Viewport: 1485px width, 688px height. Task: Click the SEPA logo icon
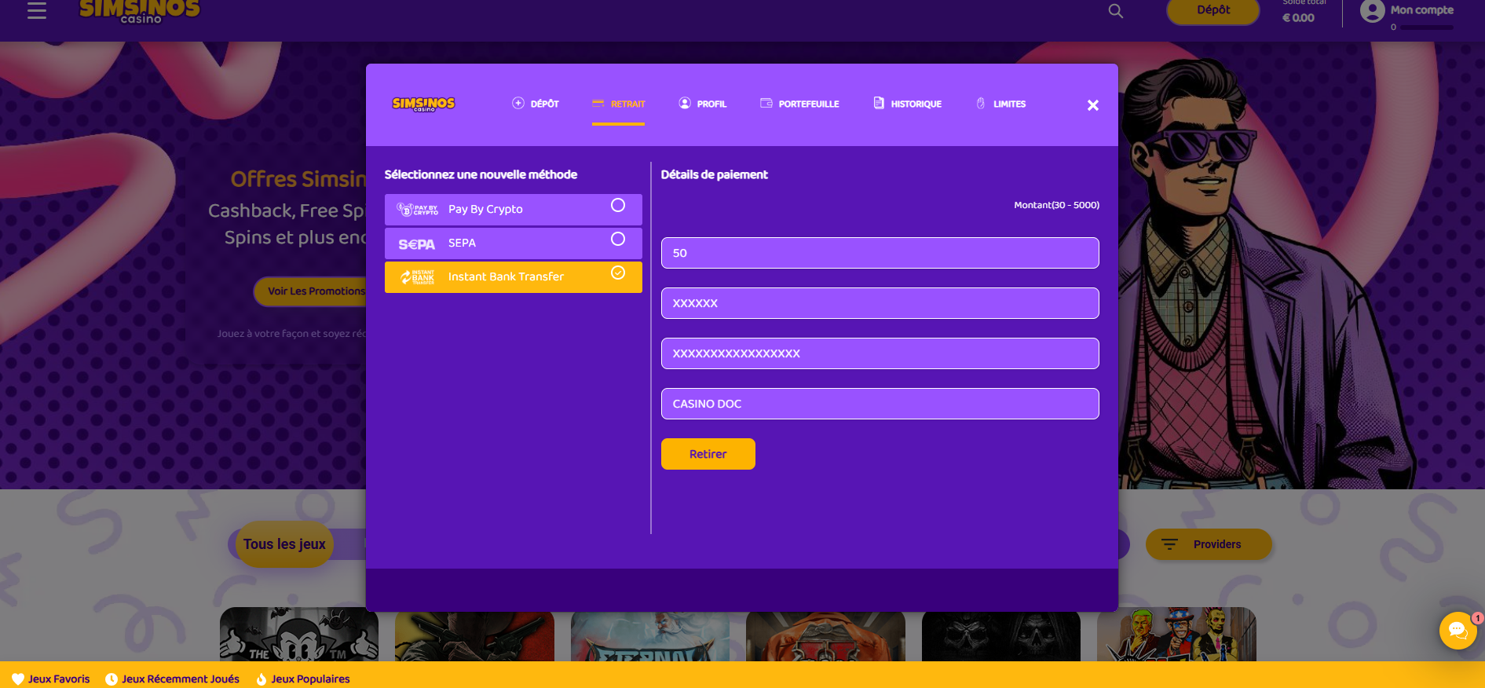(416, 244)
